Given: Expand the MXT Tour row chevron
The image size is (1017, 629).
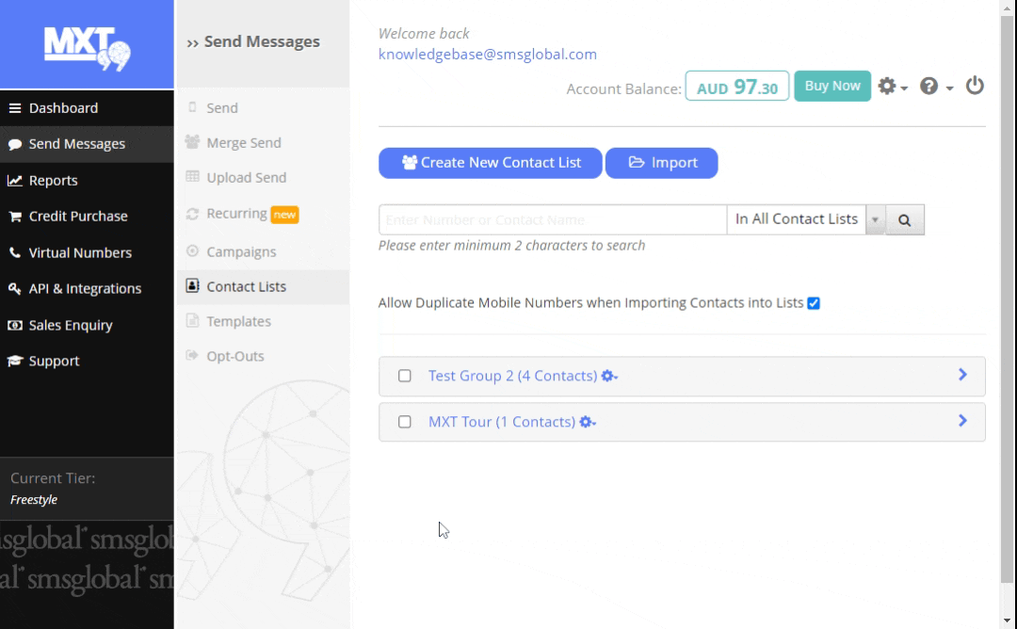Looking at the screenshot, I should (x=962, y=421).
